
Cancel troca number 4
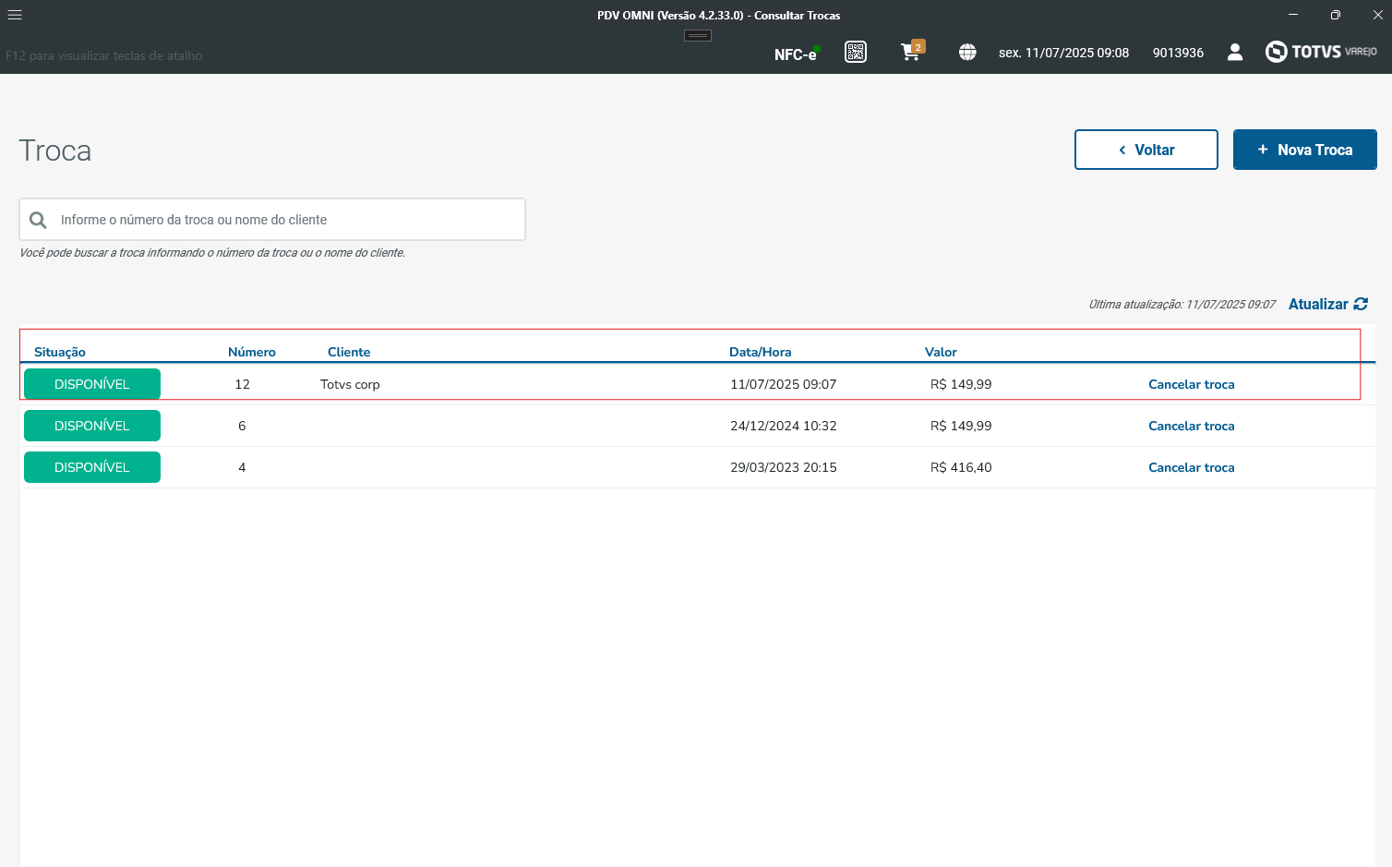tap(1192, 467)
